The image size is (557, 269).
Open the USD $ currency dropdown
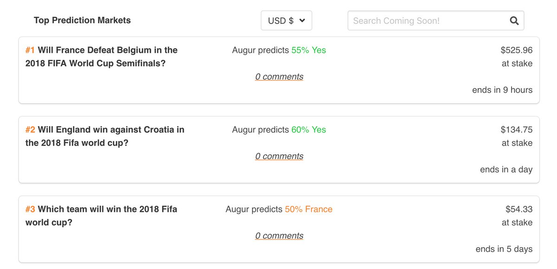[x=286, y=20]
